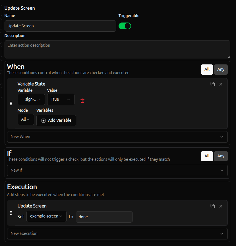Click the 'When' section heading
Image resolution: width=236 pixels, height=246 pixels.
tap(16, 67)
